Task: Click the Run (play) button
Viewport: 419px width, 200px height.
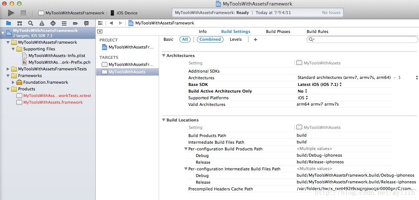Action: pos(11,13)
